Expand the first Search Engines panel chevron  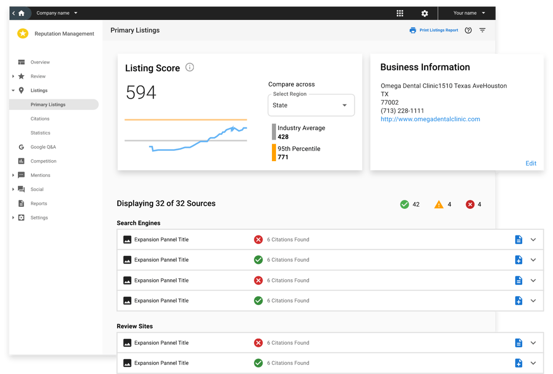(x=533, y=239)
